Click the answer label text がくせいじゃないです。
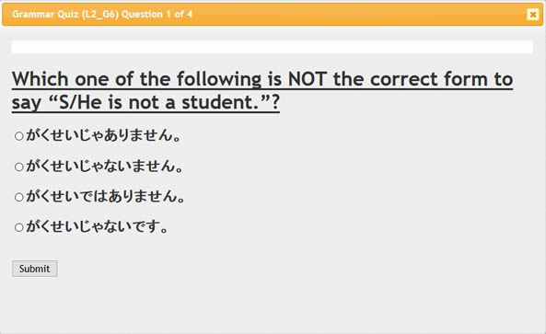This screenshot has width=546, height=334. [98, 226]
